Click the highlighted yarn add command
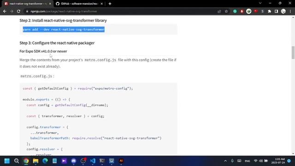Image resolution: width=295 pixels, height=166 pixels. (64, 30)
